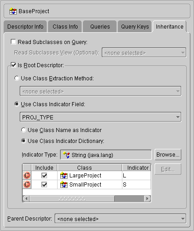Open the class extraction method dropdown

coord(101,91)
